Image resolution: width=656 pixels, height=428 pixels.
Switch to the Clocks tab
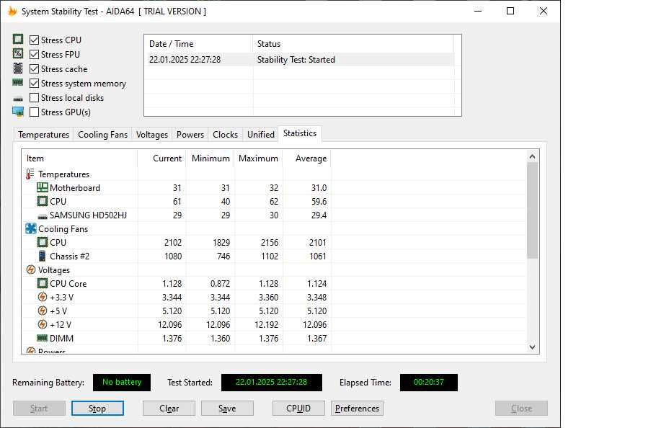[x=225, y=135]
